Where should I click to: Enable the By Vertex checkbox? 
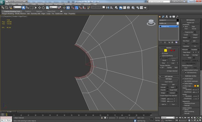coord(161,53)
